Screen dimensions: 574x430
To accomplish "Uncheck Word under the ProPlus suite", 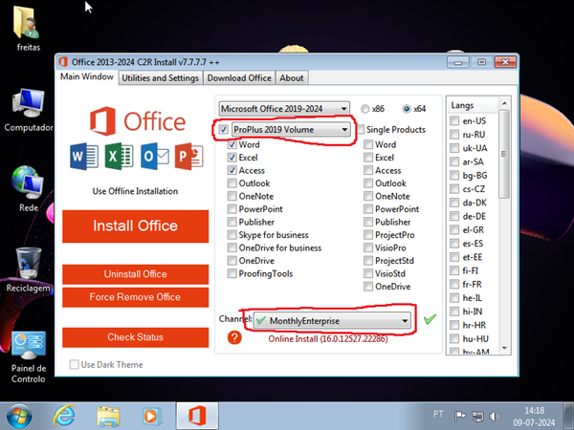I will coord(232,144).
